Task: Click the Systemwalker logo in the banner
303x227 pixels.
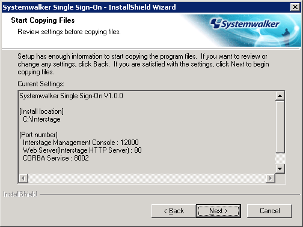Action: coord(245,24)
